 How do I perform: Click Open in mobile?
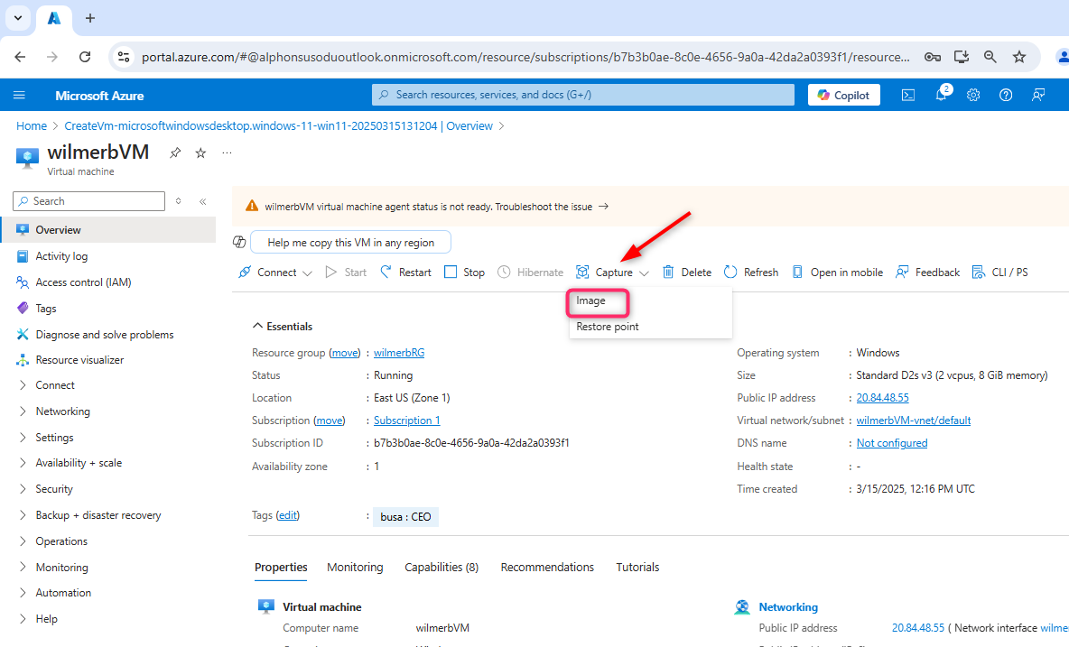coord(838,273)
